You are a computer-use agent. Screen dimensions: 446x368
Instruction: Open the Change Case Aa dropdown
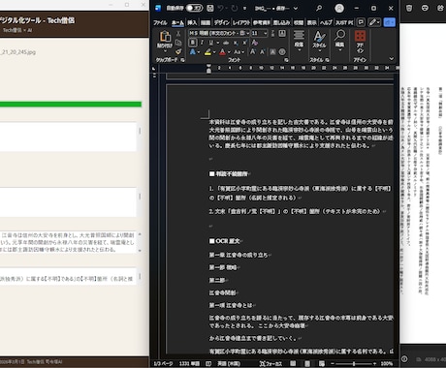(x=239, y=52)
